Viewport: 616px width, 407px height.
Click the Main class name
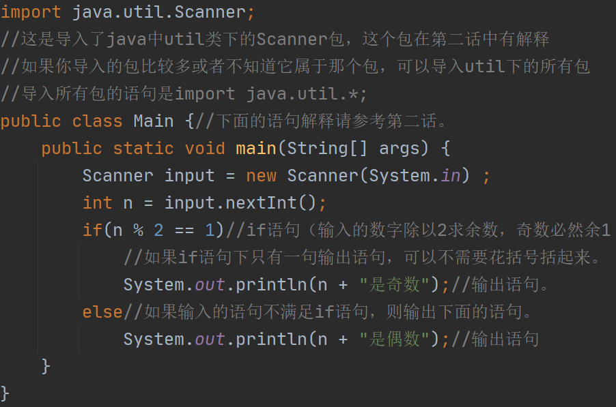point(154,121)
